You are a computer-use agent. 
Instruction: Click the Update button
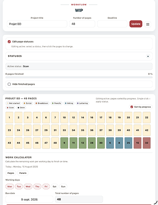[136, 24]
